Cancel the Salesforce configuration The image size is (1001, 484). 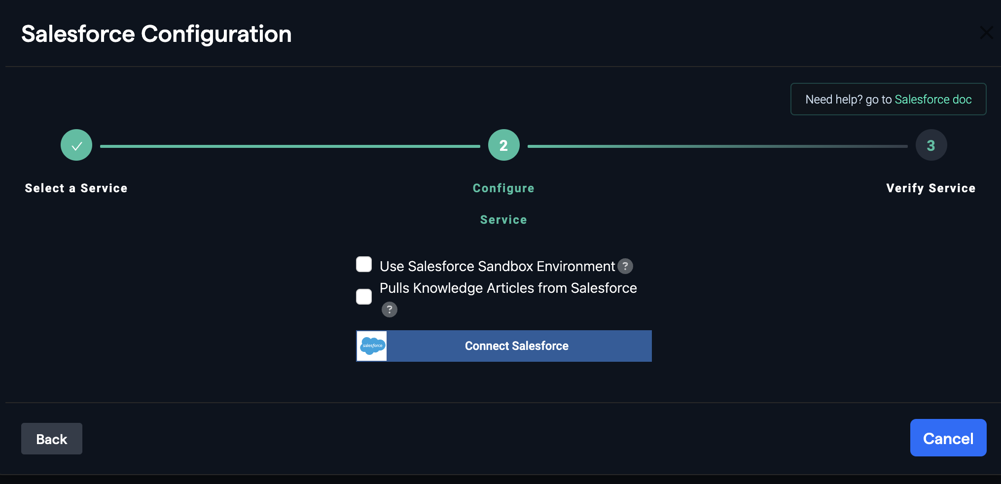click(948, 438)
